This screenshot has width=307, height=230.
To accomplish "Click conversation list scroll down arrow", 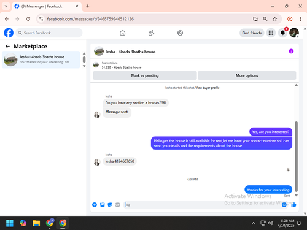I will click(84, 66).
